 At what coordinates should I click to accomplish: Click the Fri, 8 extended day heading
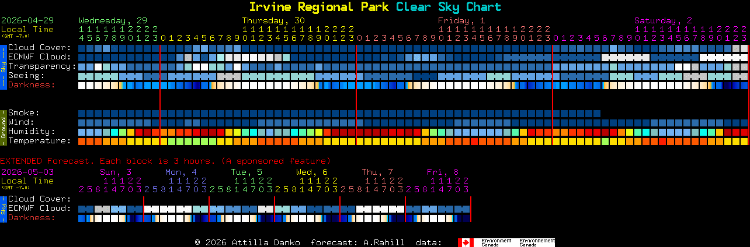(443, 172)
